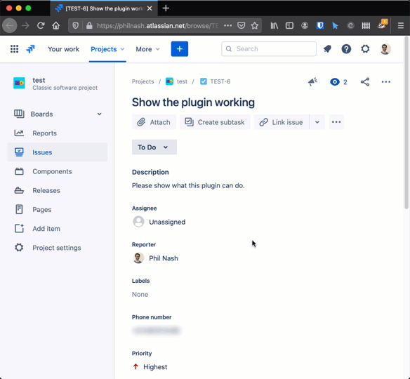410x379 pixels.
Task: Open Issues in the sidebar
Action: (58, 152)
